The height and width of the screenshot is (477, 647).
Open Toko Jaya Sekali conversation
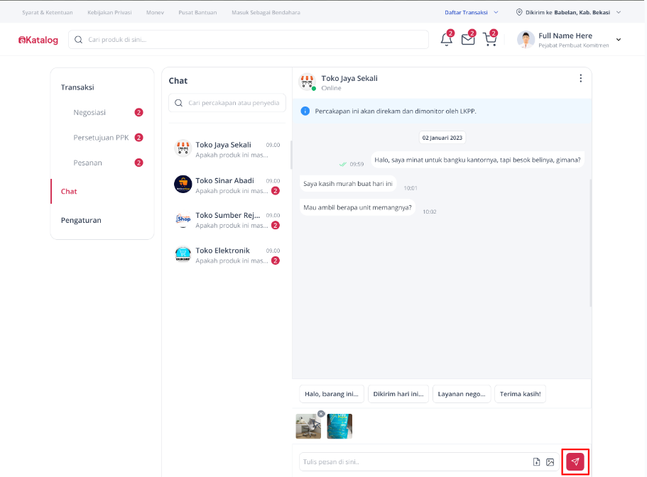click(x=227, y=149)
